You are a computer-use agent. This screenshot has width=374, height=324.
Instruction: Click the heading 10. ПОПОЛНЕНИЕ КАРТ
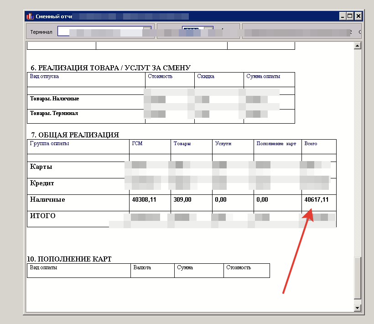pos(69,259)
